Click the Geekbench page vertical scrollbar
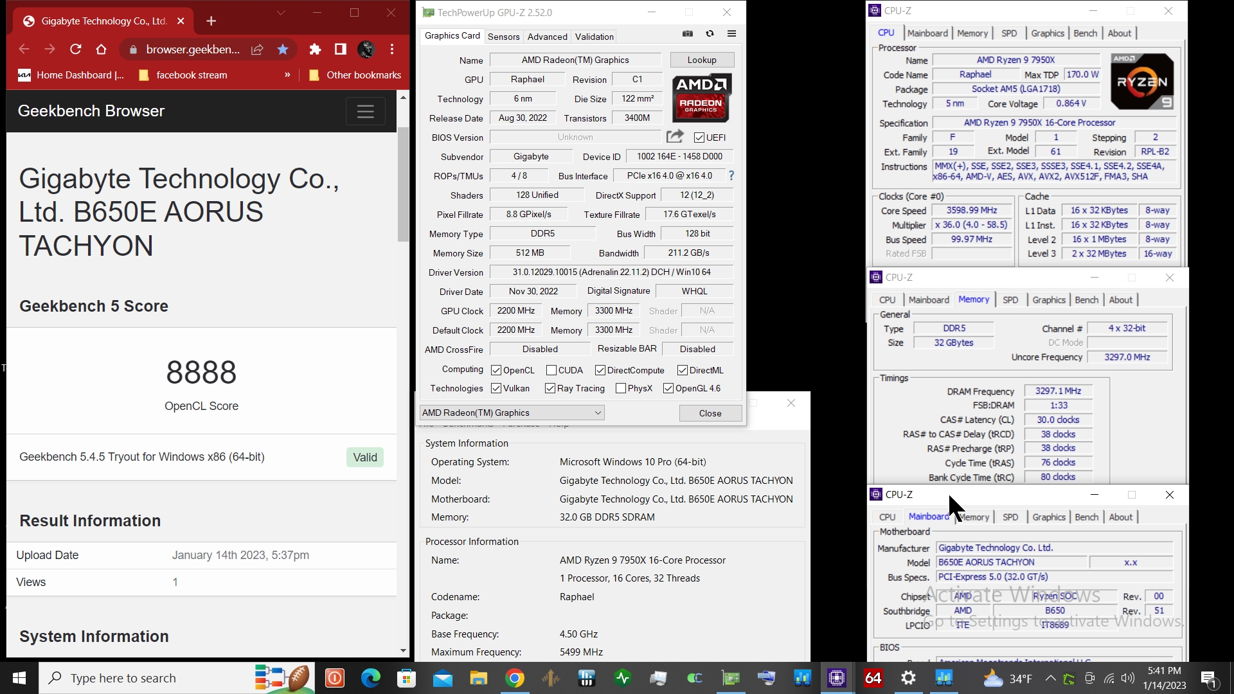Image resolution: width=1234 pixels, height=694 pixels. [x=403, y=184]
